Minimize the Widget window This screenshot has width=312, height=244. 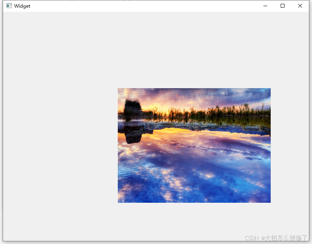(265, 6)
